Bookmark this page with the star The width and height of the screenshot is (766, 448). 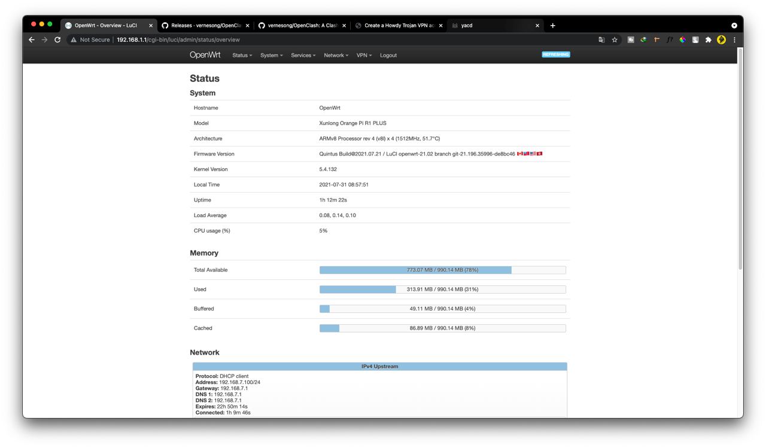tap(615, 40)
